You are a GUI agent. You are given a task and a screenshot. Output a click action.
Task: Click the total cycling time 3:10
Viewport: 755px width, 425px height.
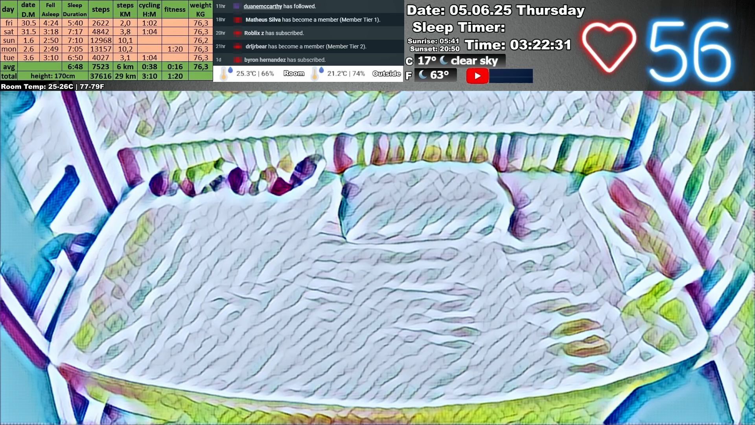click(x=149, y=76)
